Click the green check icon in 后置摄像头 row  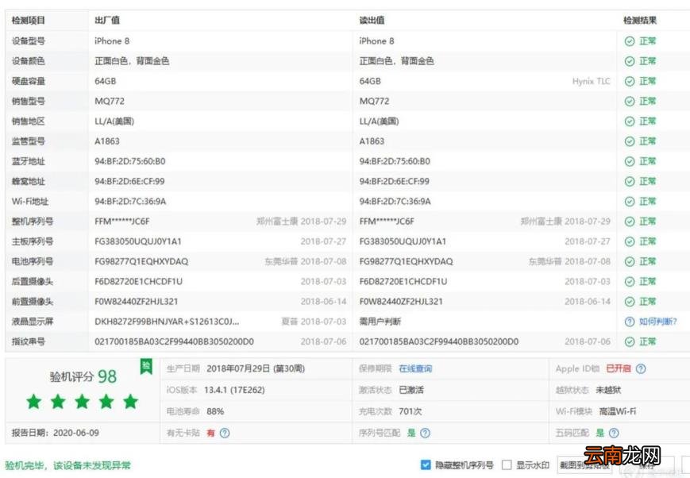630,281
